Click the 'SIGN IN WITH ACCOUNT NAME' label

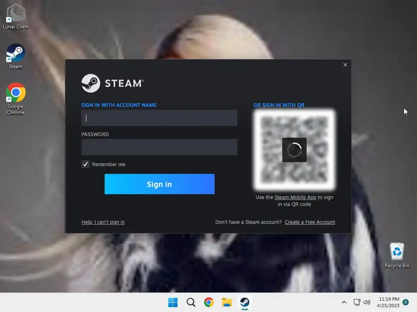point(119,105)
